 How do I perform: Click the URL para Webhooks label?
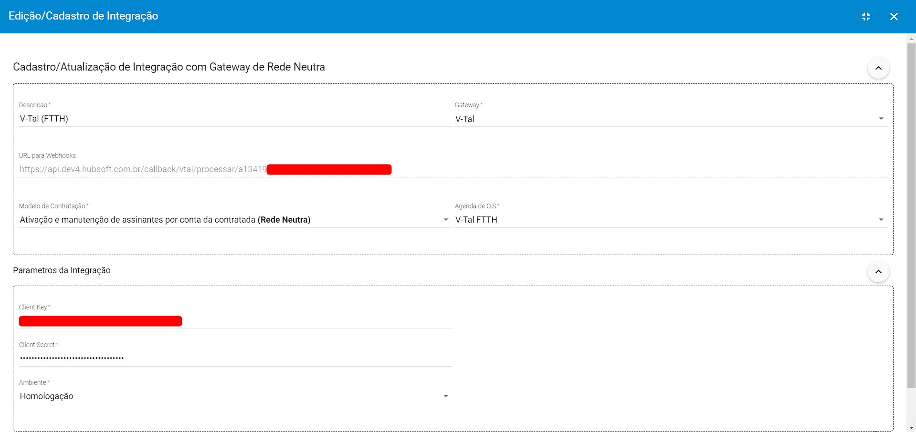tap(47, 155)
